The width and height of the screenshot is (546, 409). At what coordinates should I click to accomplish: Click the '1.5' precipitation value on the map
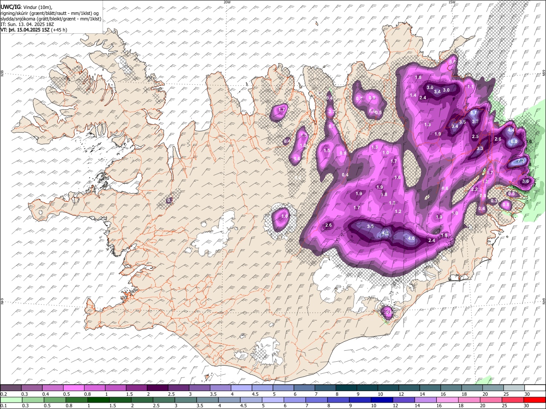point(327,150)
